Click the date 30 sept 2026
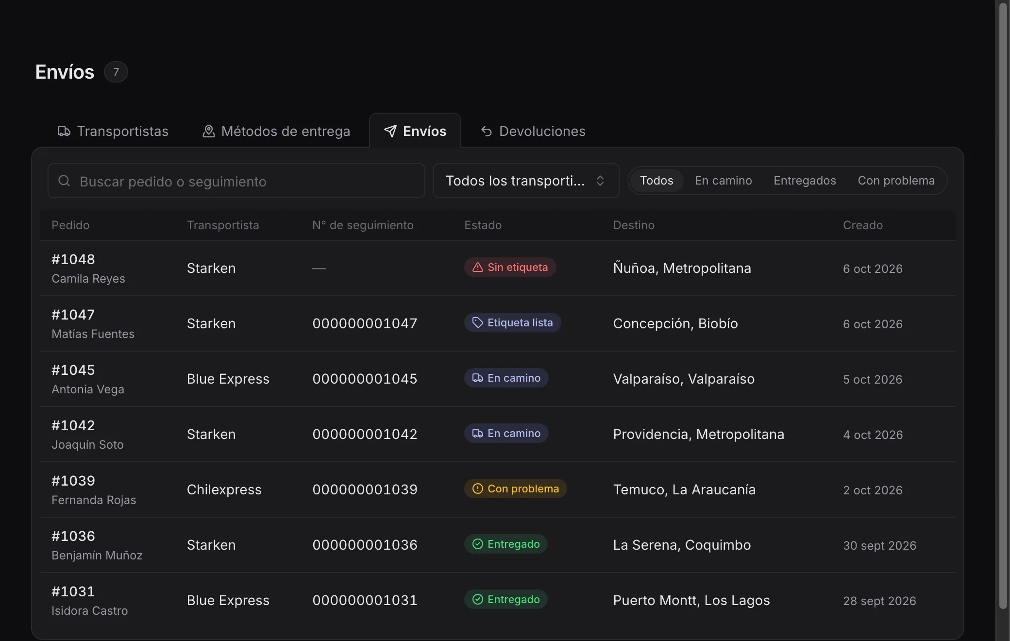1010x641 pixels. (879, 545)
